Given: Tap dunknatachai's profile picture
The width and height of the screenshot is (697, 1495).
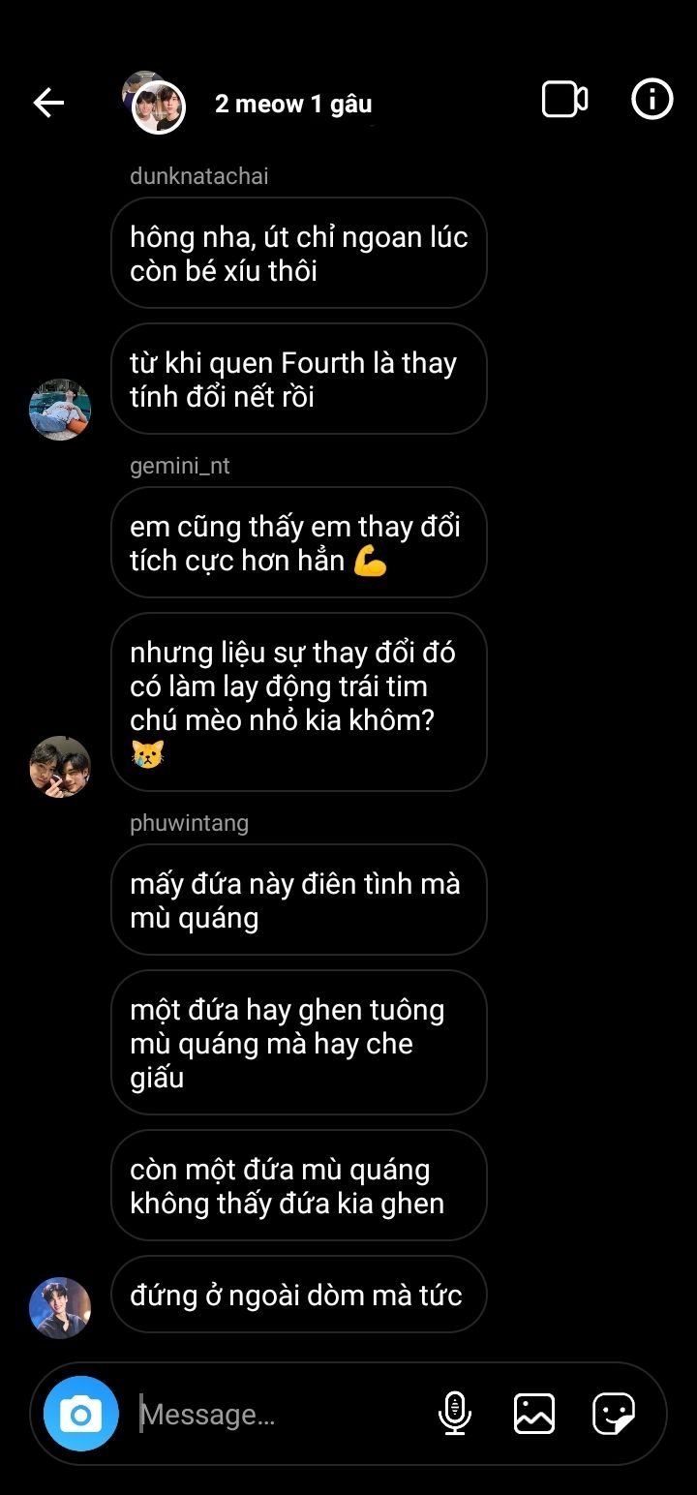Looking at the screenshot, I should point(60,410).
